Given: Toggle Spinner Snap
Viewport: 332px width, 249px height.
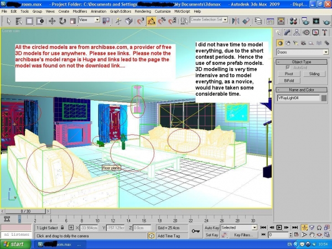Looking at the screenshot, I should tap(172, 21).
